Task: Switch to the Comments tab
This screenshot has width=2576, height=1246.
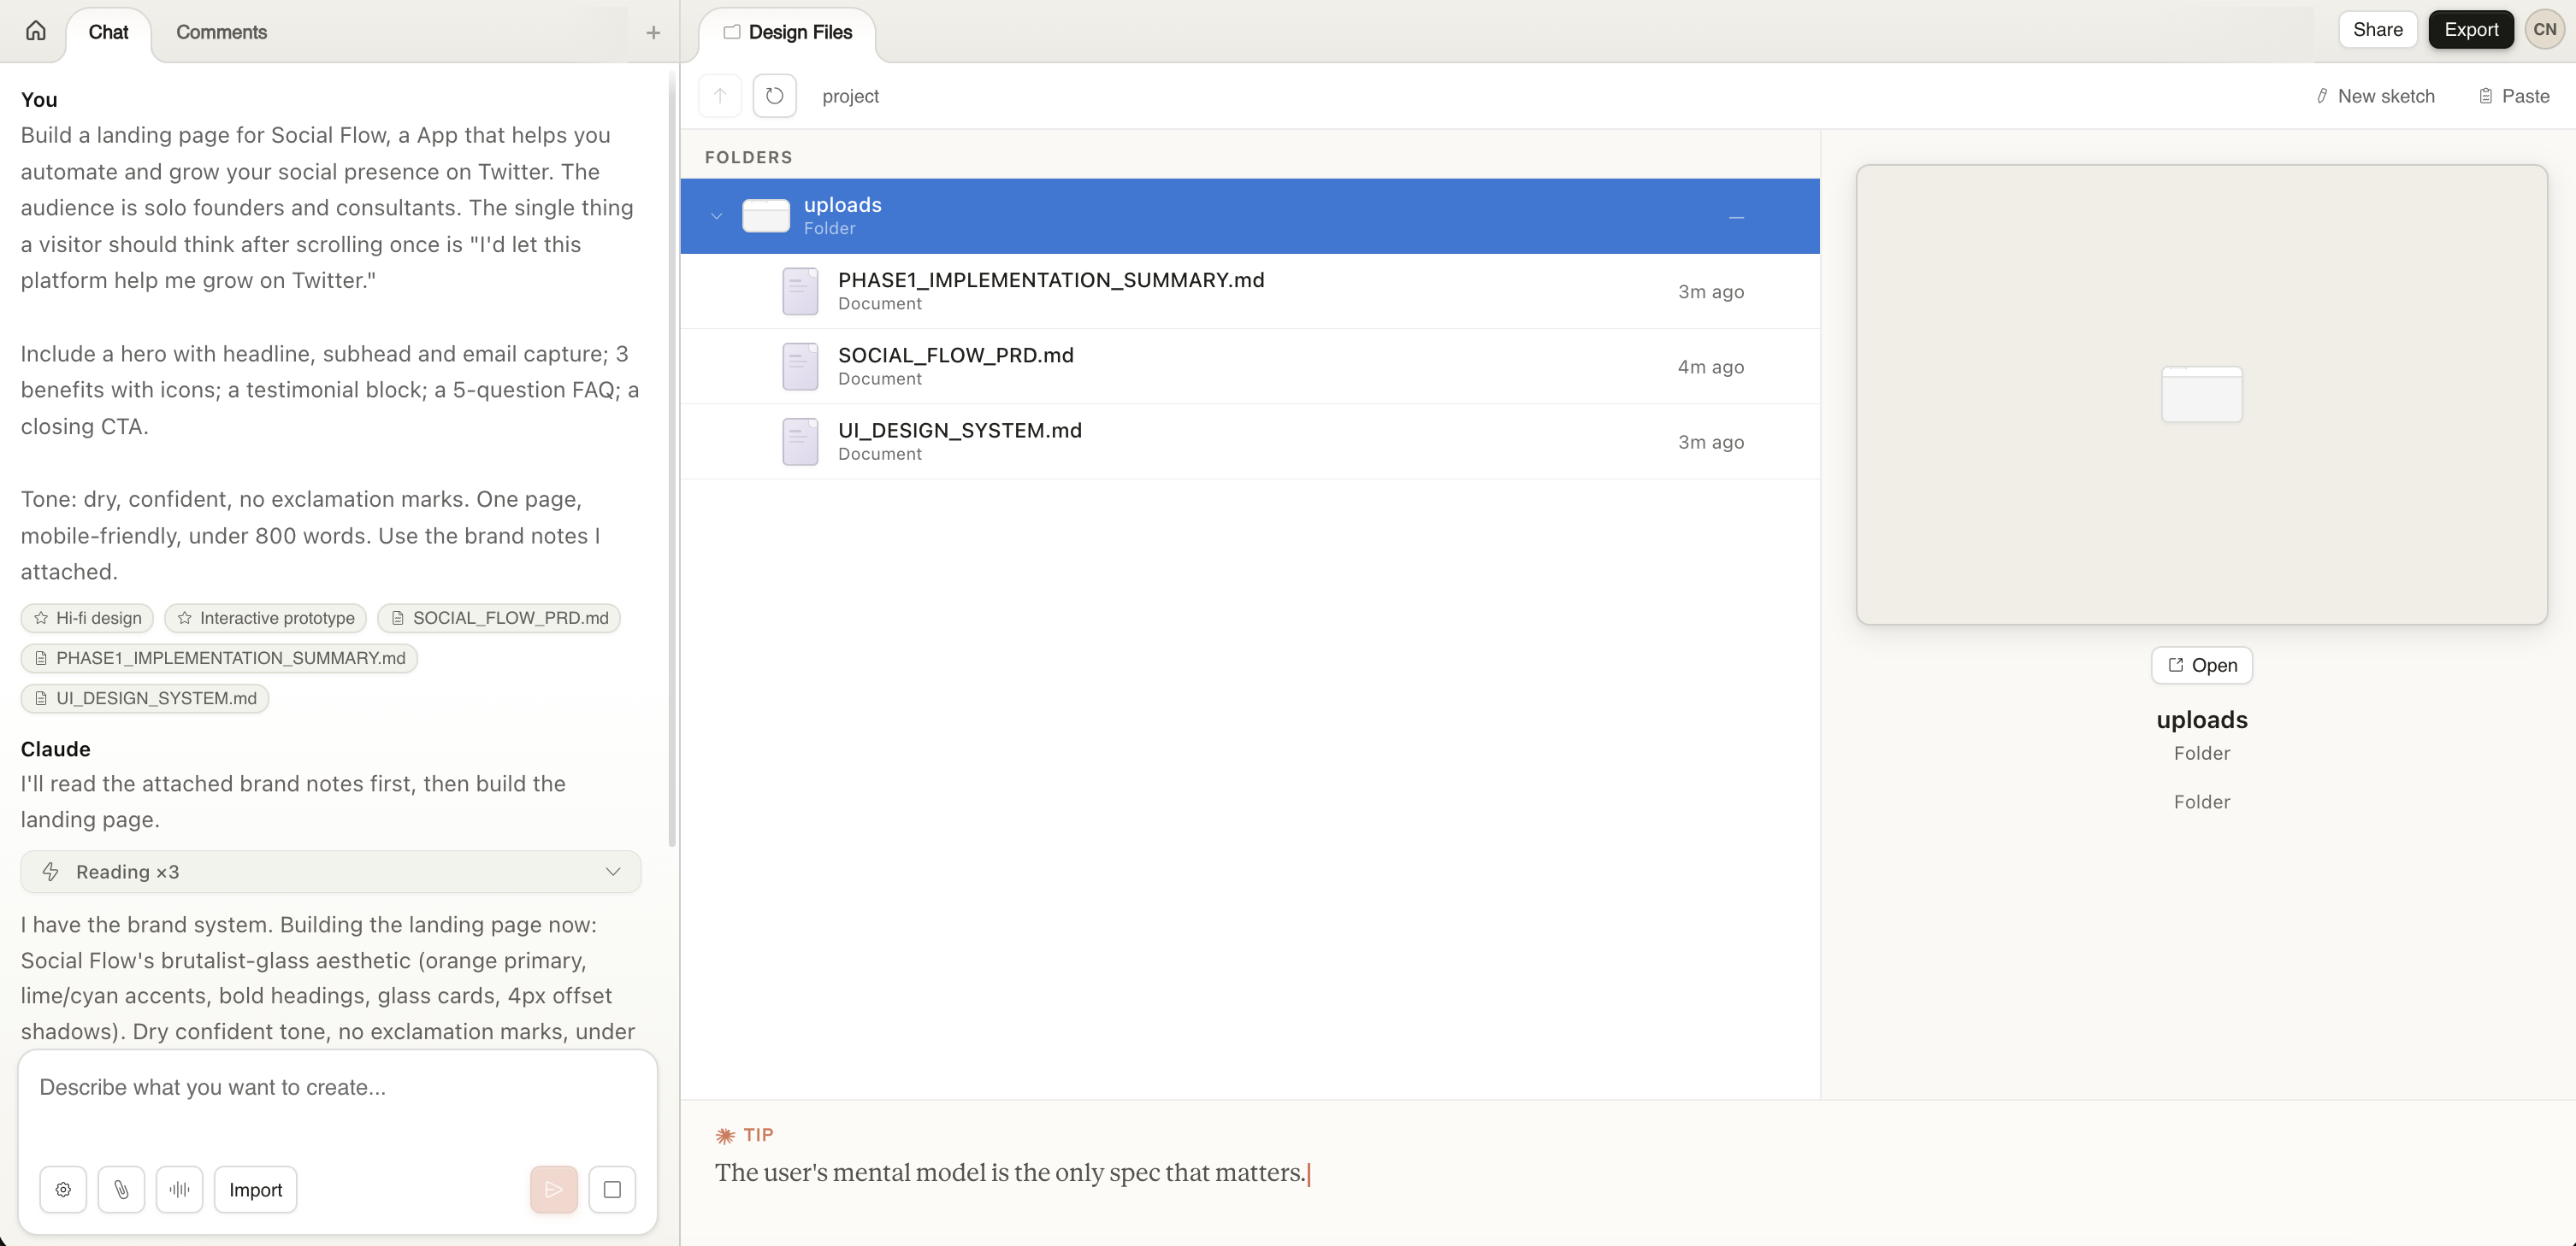Action: pyautogui.click(x=221, y=32)
